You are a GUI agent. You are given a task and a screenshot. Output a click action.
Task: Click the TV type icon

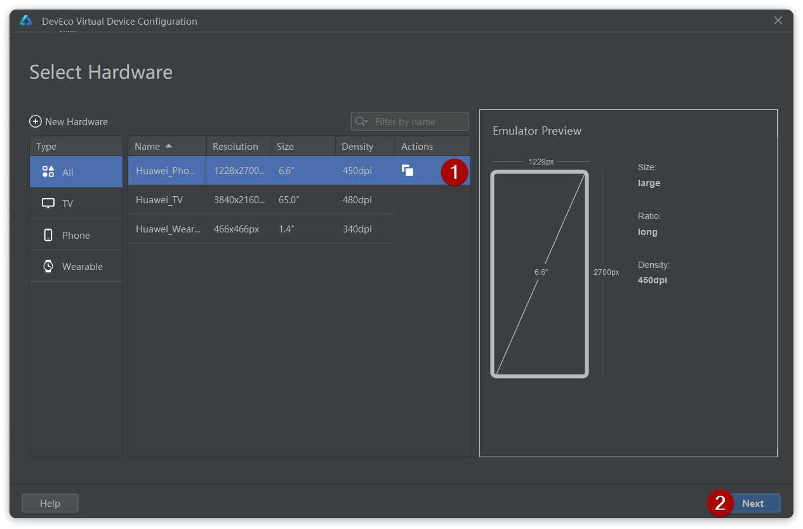coord(48,203)
